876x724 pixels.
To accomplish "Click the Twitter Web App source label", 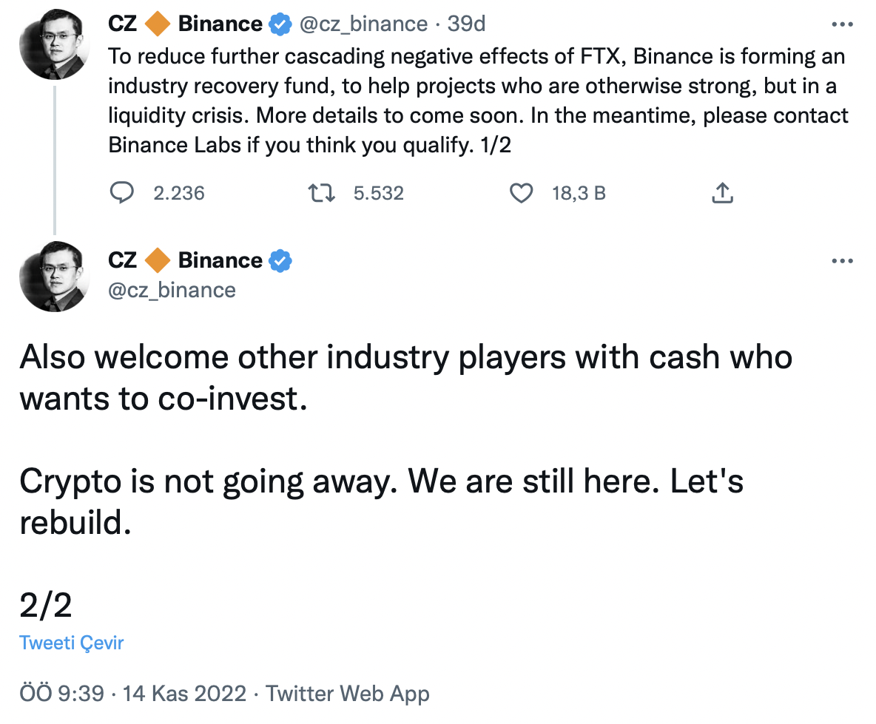I will (348, 693).
